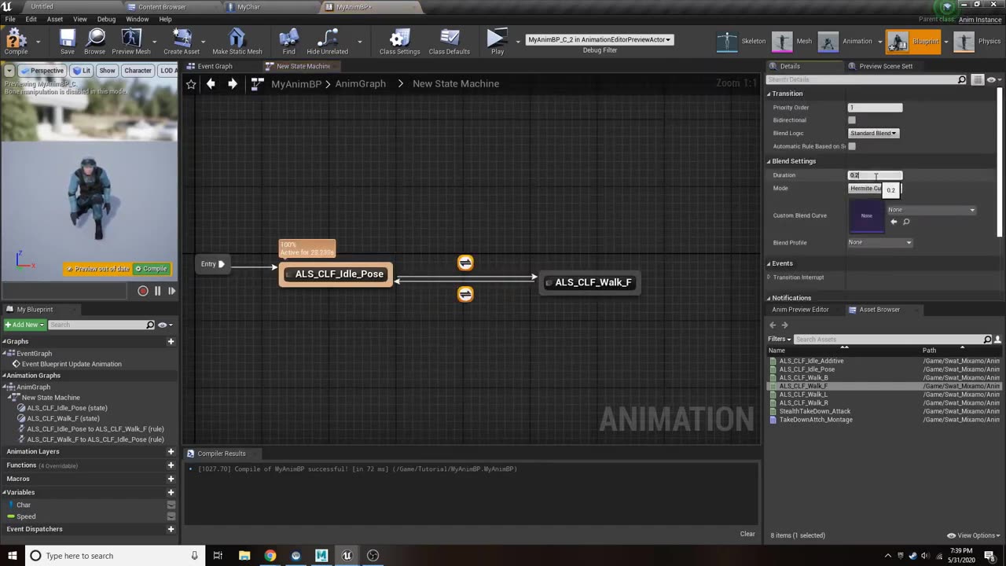Pause the viewport preview
The image size is (1006, 566).
pos(157,291)
